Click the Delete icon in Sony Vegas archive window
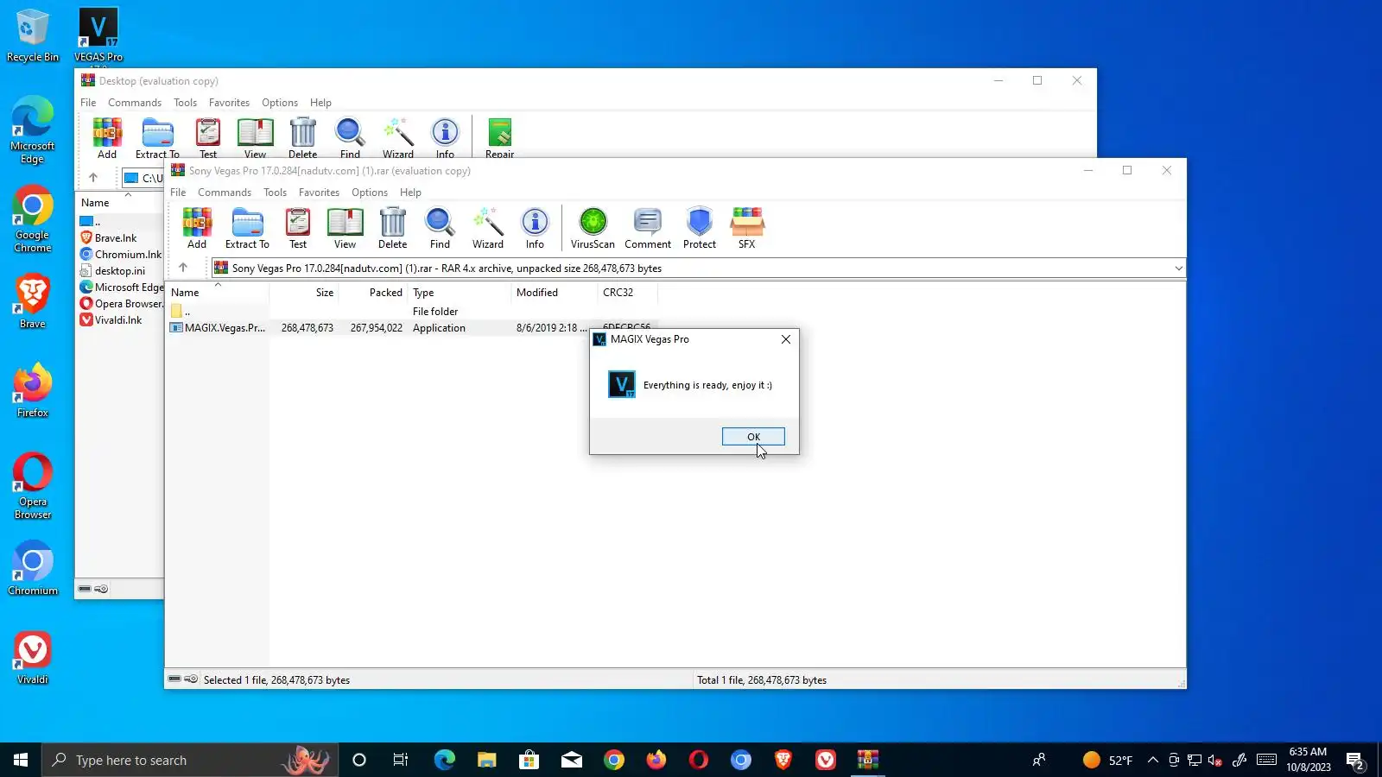The height and width of the screenshot is (777, 1382). (x=392, y=229)
